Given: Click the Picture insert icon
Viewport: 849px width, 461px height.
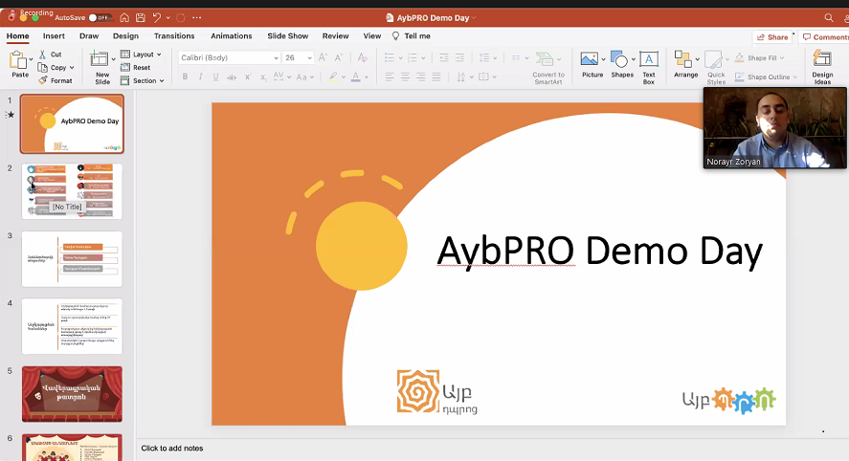Looking at the screenshot, I should coord(589,58).
